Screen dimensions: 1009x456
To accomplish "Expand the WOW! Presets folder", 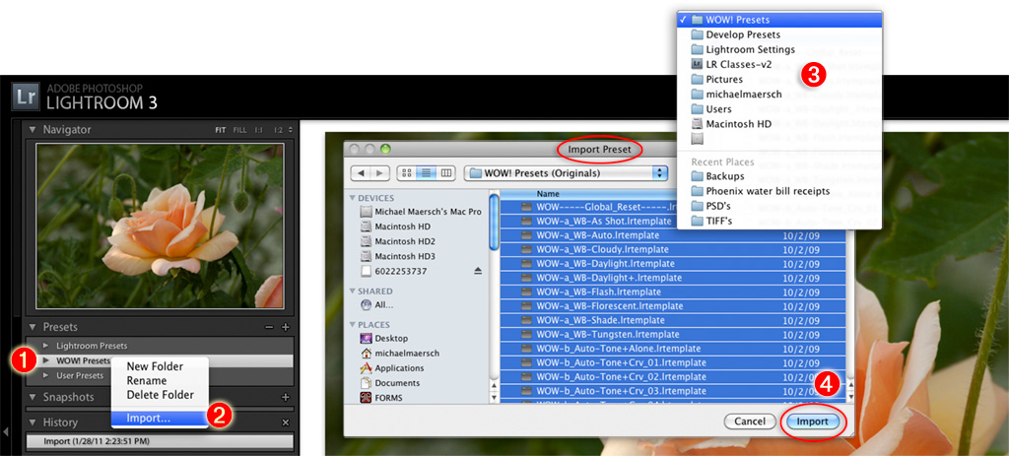I will [x=45, y=360].
